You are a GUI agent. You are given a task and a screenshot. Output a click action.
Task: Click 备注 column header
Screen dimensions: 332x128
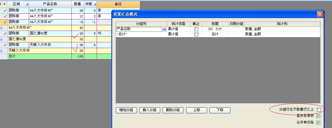[118, 4]
